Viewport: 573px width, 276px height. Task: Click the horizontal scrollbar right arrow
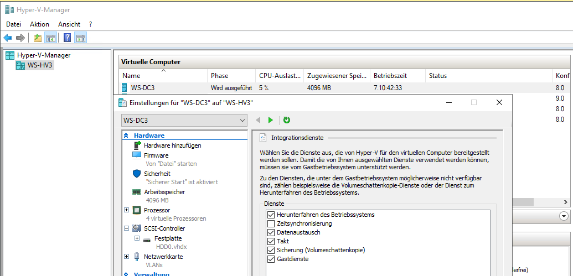click(x=565, y=202)
